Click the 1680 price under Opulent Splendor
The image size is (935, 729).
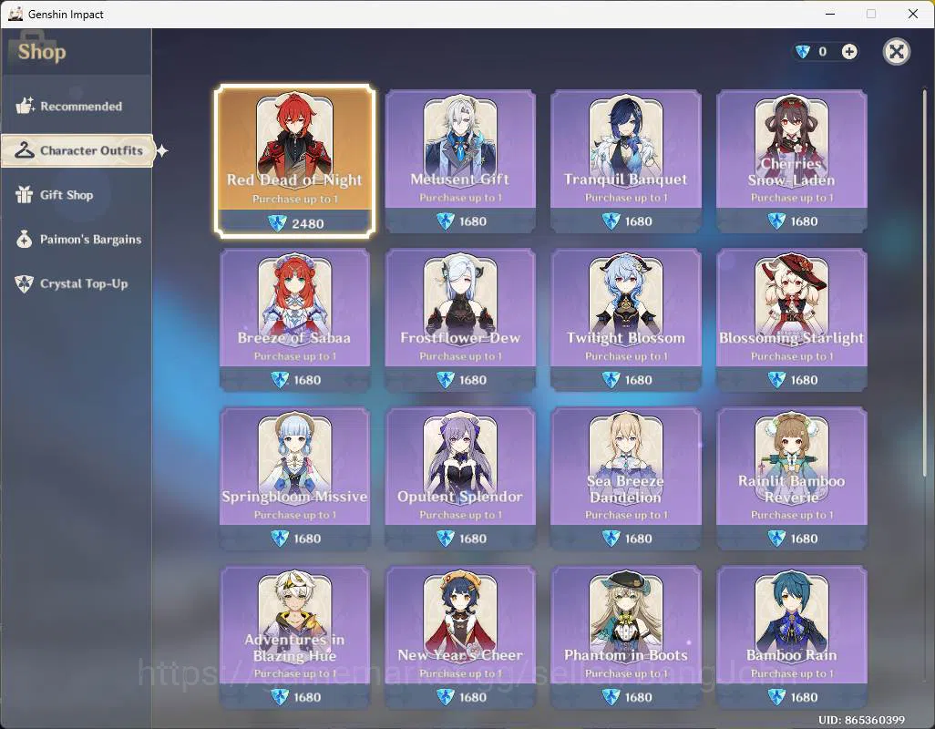coord(473,539)
